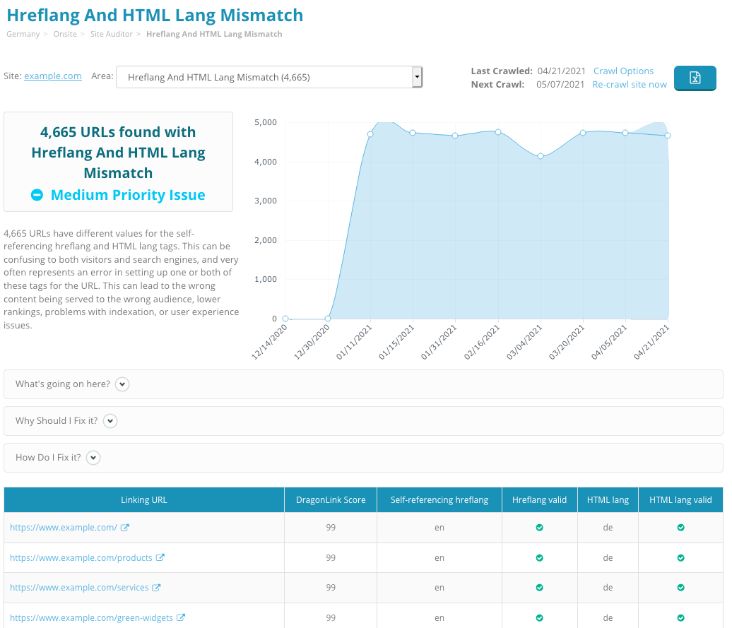The image size is (732, 628).
Task: Click Re-crawl site now
Action: [629, 84]
